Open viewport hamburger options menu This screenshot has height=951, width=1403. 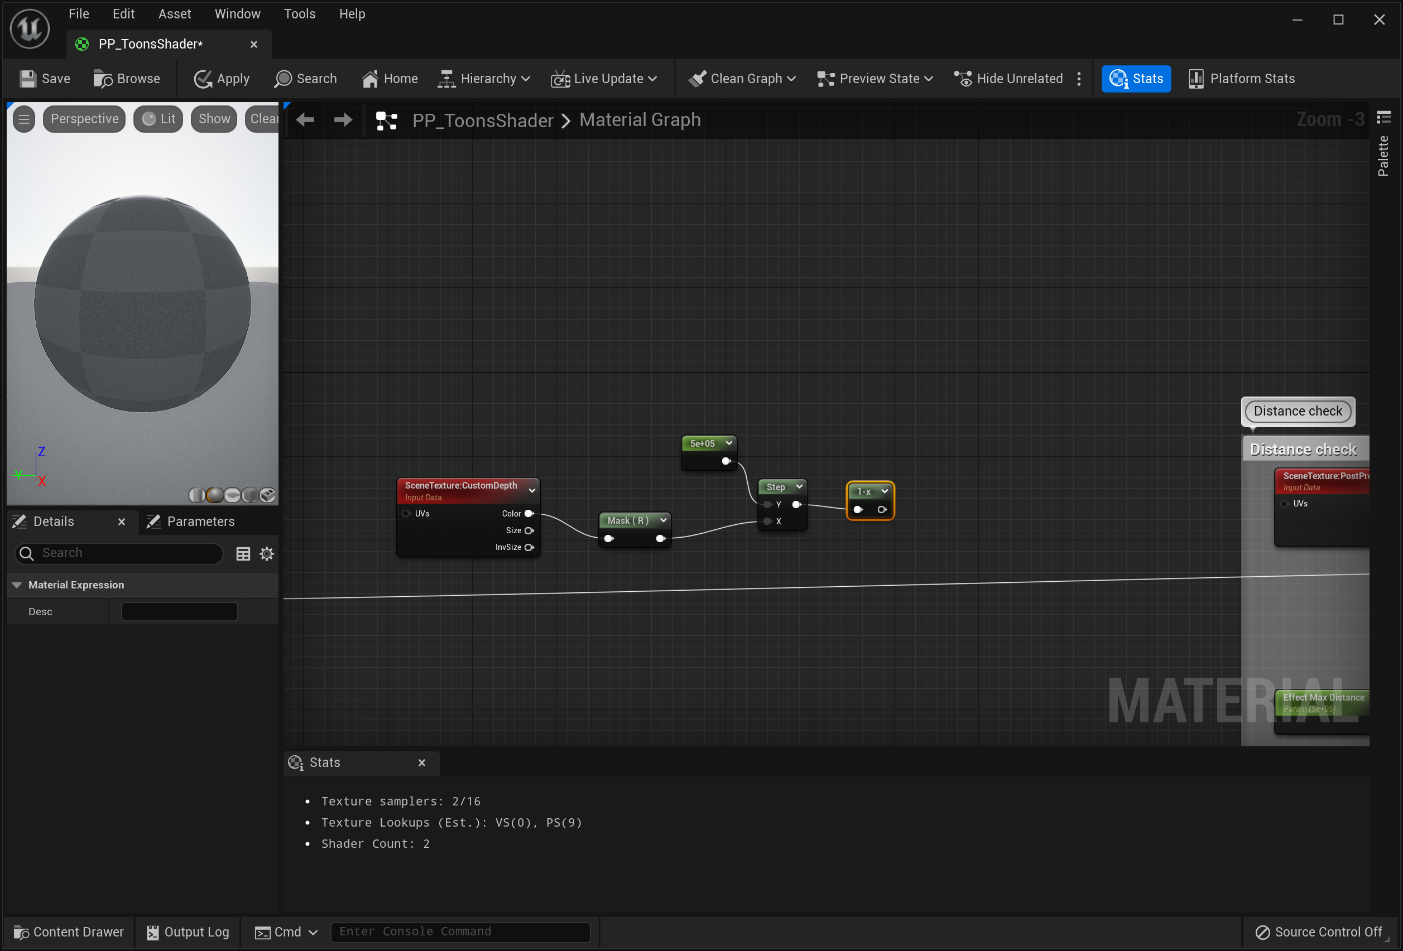point(24,119)
